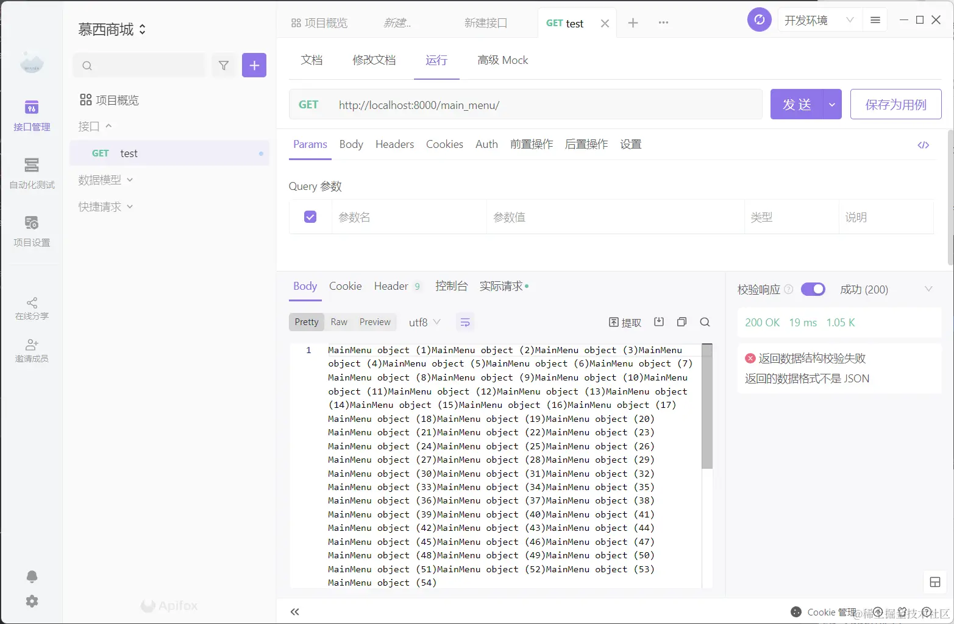
Task: Click the purple plus to add new item
Action: click(x=254, y=66)
